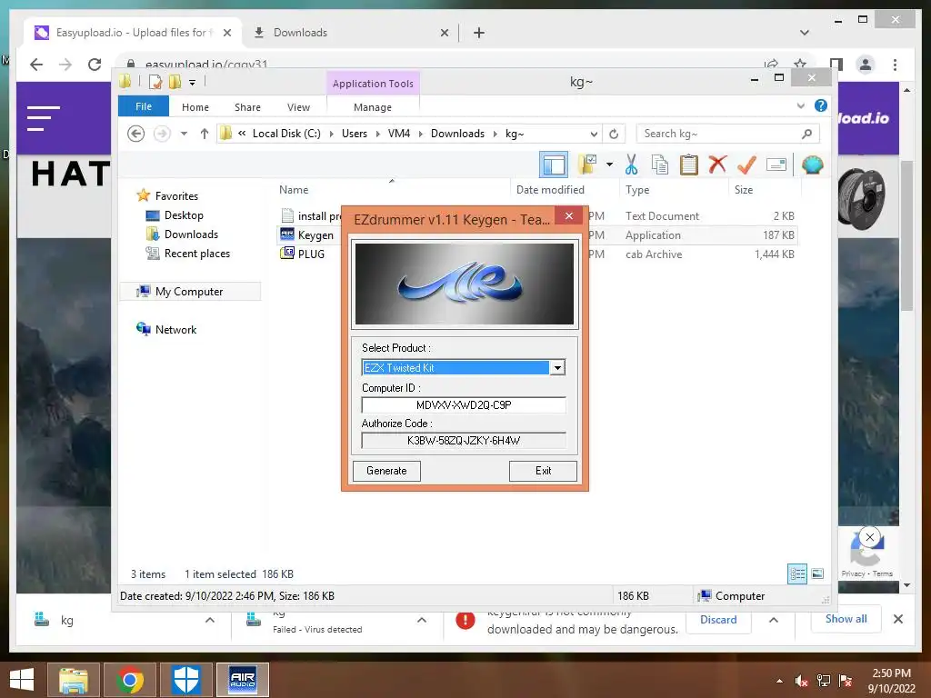Close the Chrome downloads bar
The image size is (931, 698).
click(897, 619)
